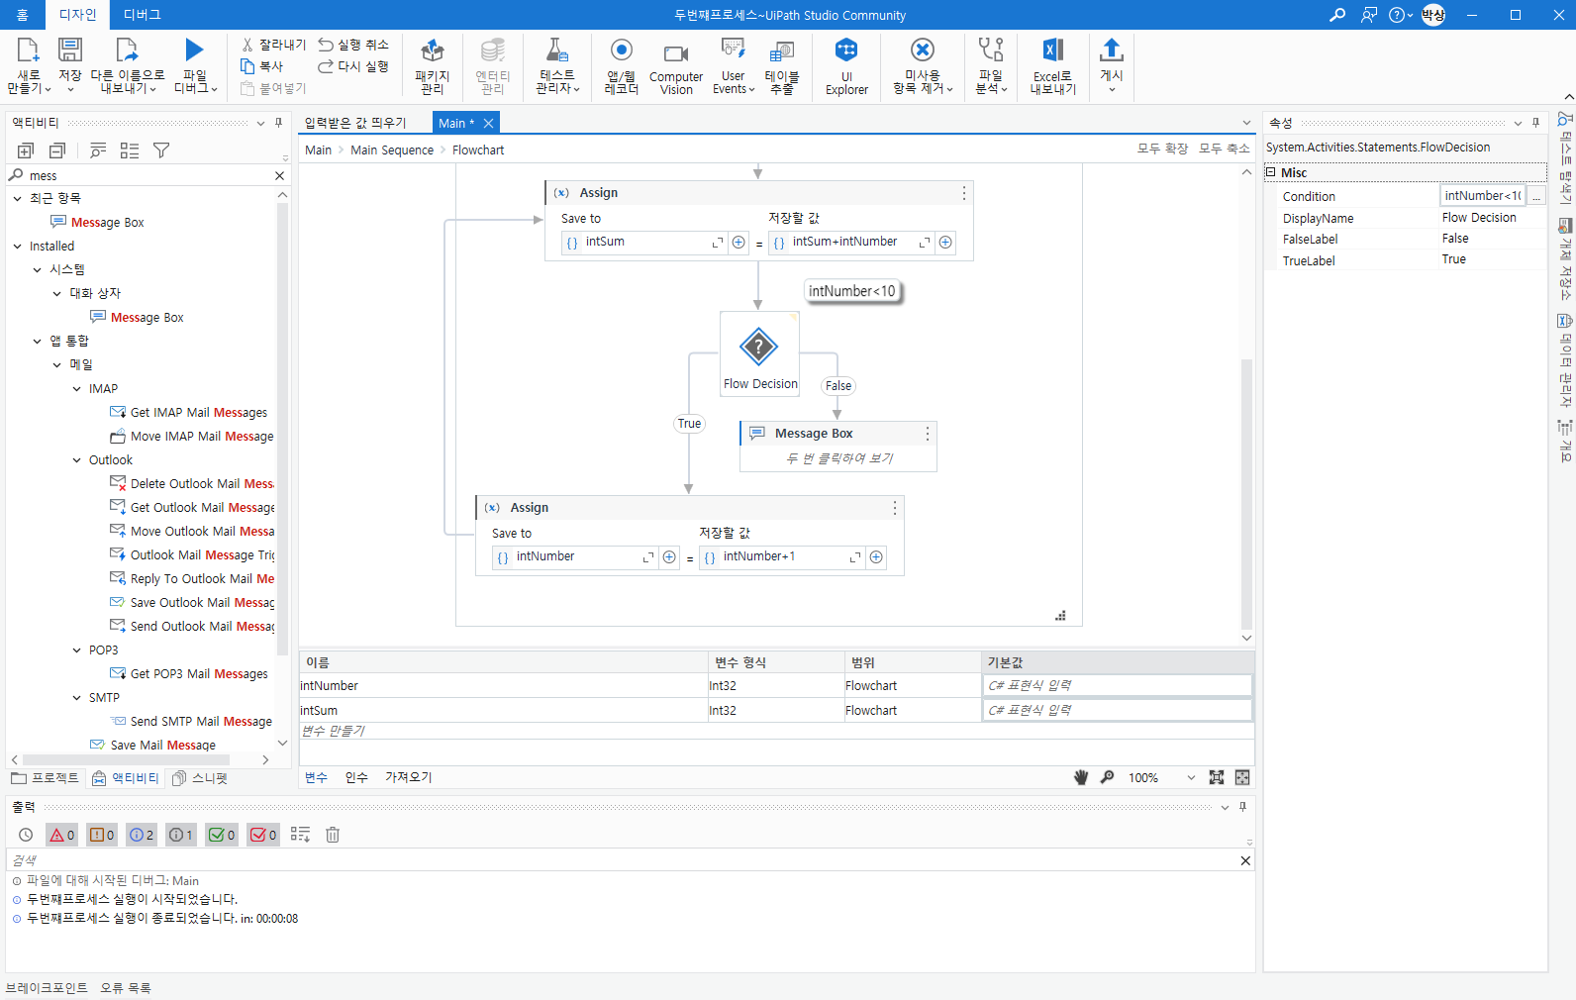Click 다시 실행 redo in the ribbon
Screen dimensions: 1576x1000
(x=353, y=66)
